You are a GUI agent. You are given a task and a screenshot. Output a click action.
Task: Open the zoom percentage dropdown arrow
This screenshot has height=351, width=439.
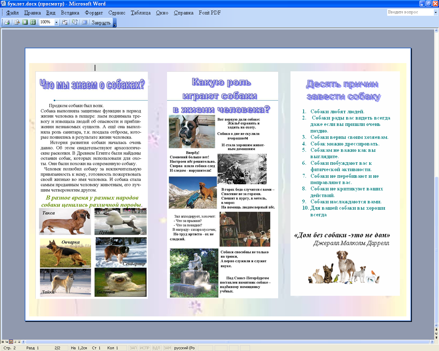click(56, 22)
